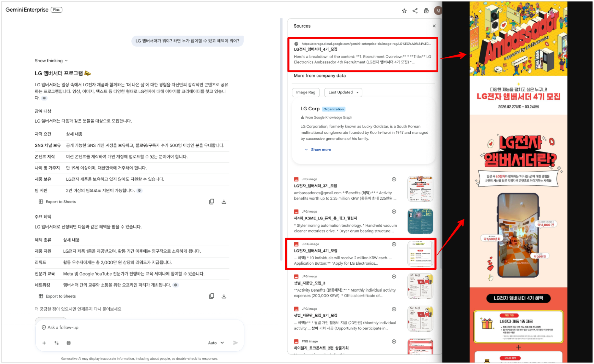Select the Image Rag filter chip

[x=305, y=93]
